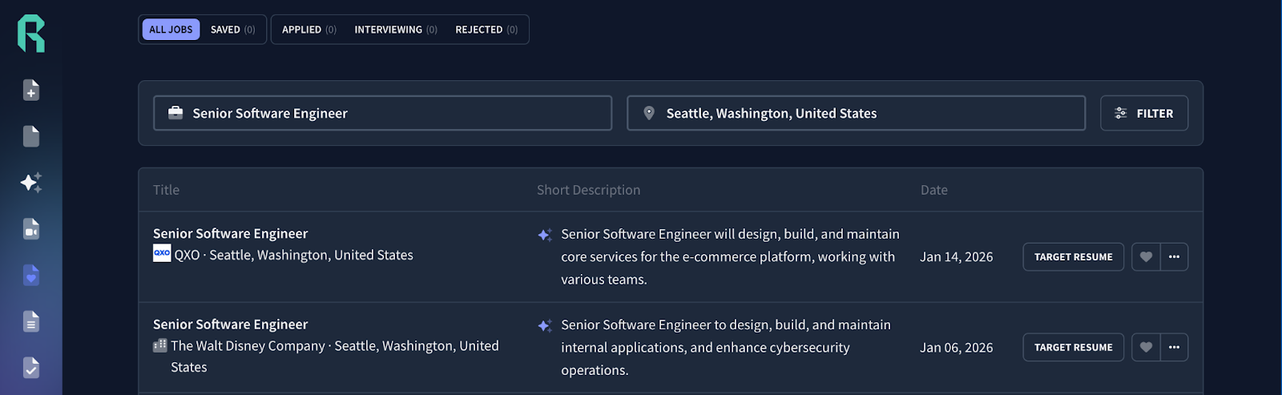
Task: Click Target Resume for the QXO job
Action: (x=1073, y=257)
